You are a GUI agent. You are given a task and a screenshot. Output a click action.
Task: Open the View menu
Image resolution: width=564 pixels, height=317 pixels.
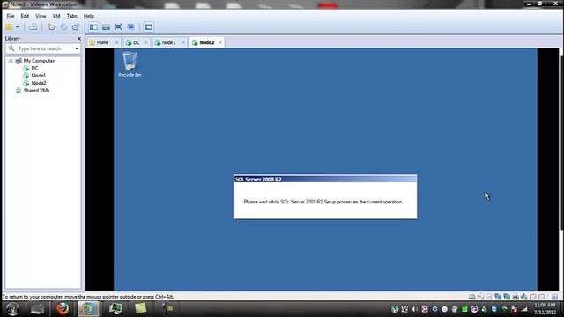(41, 16)
